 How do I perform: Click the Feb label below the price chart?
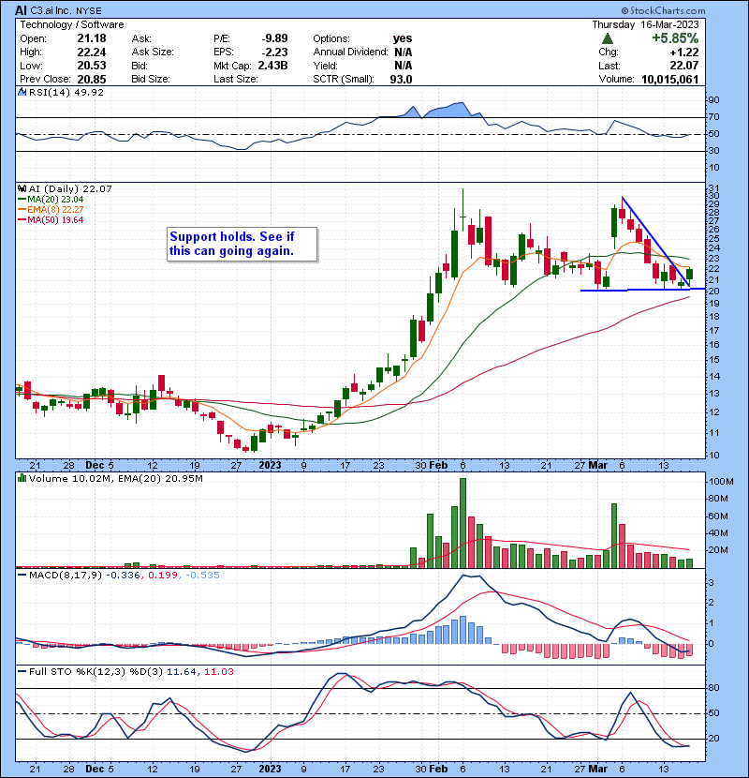pos(438,465)
